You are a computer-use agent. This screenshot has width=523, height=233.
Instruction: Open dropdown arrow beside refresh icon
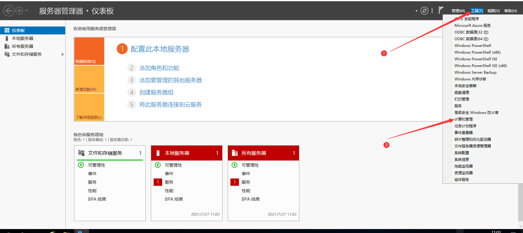coord(416,11)
